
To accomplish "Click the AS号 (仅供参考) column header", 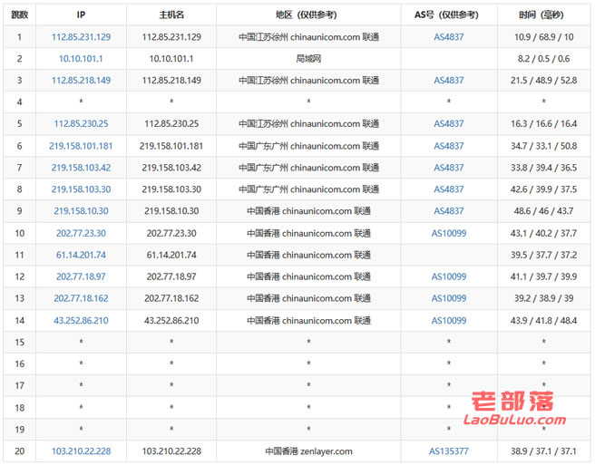I will [449, 15].
